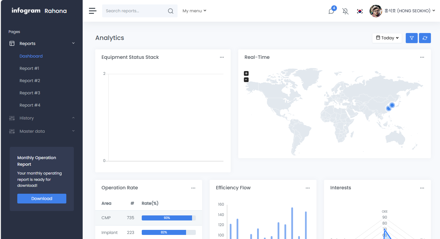The width and height of the screenshot is (440, 239).
Task: Click the blue refresh button
Action: pyautogui.click(x=425, y=38)
